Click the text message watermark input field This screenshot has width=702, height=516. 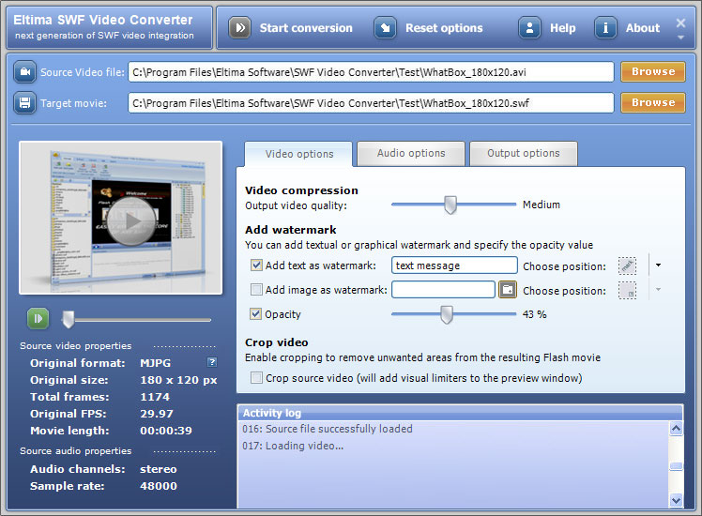pos(454,266)
